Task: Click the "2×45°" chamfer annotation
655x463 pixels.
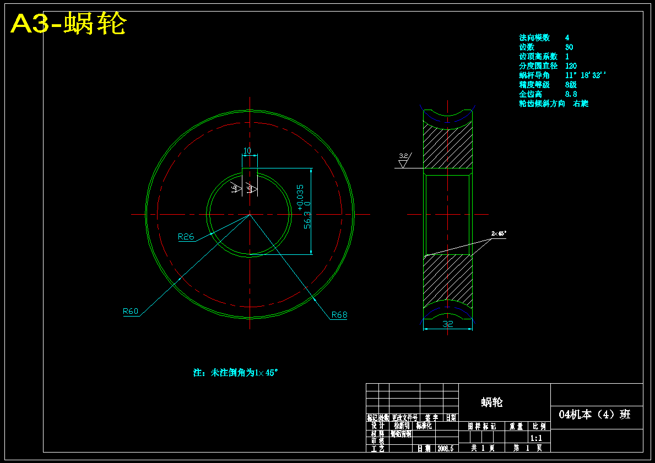Action: [x=499, y=233]
